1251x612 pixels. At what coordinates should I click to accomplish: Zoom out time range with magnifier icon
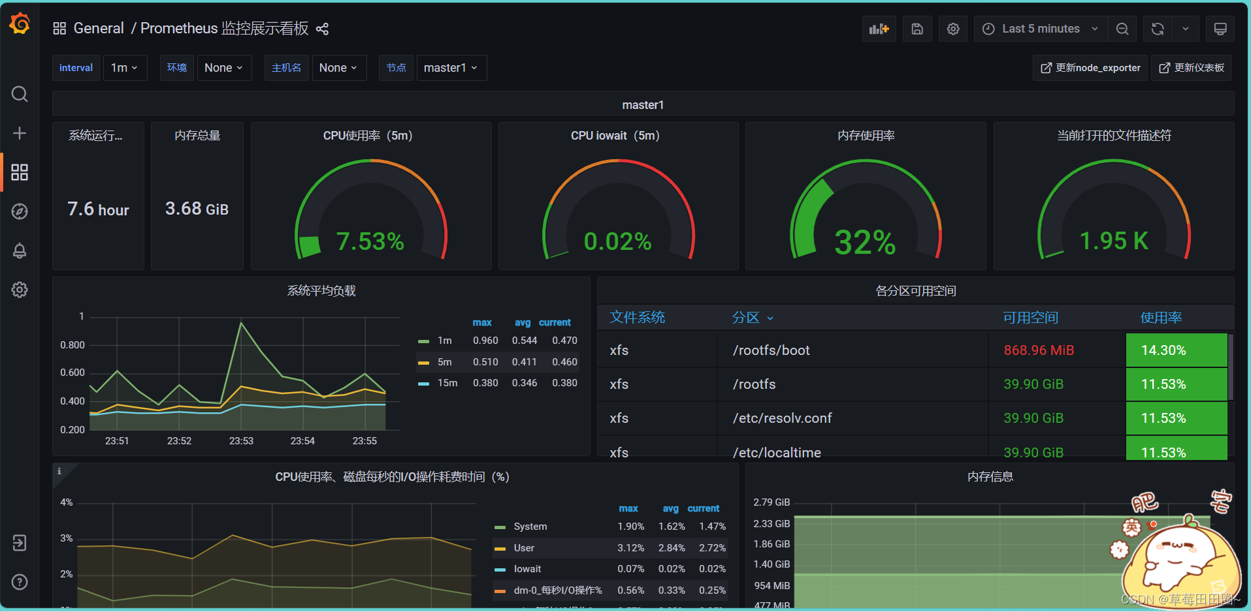click(x=1122, y=29)
